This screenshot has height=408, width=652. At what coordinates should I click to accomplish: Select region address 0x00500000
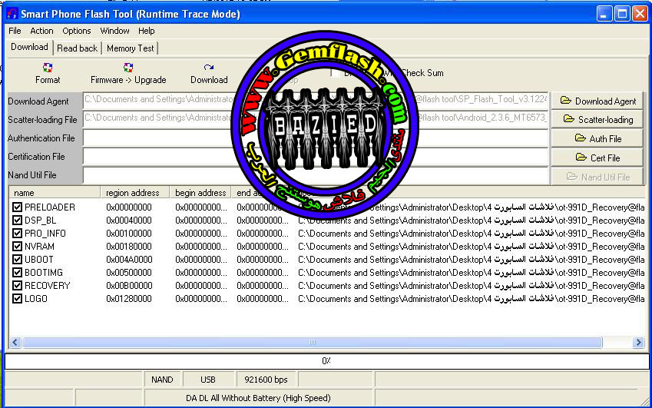(129, 273)
